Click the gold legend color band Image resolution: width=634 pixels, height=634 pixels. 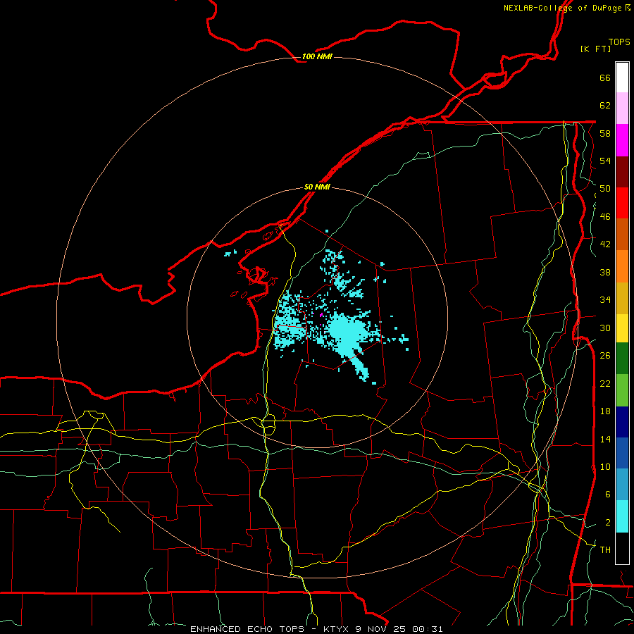point(622,298)
